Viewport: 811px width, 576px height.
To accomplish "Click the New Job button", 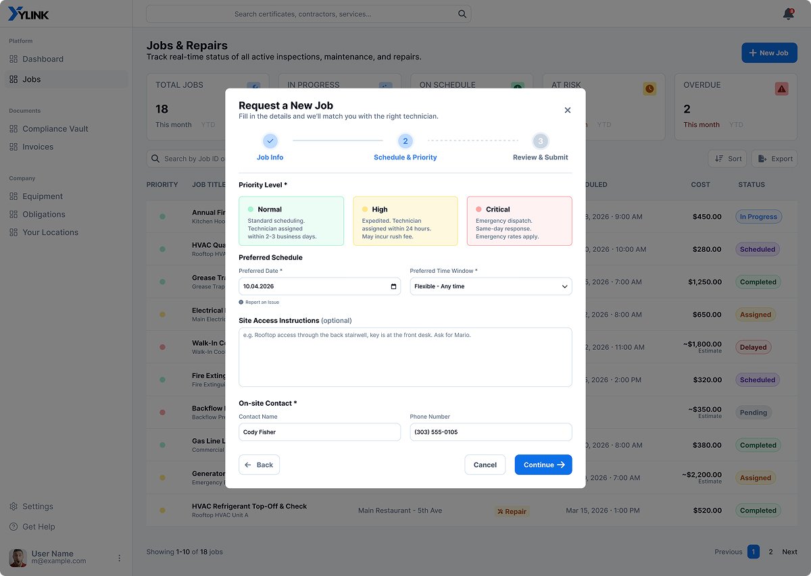I will (x=769, y=53).
